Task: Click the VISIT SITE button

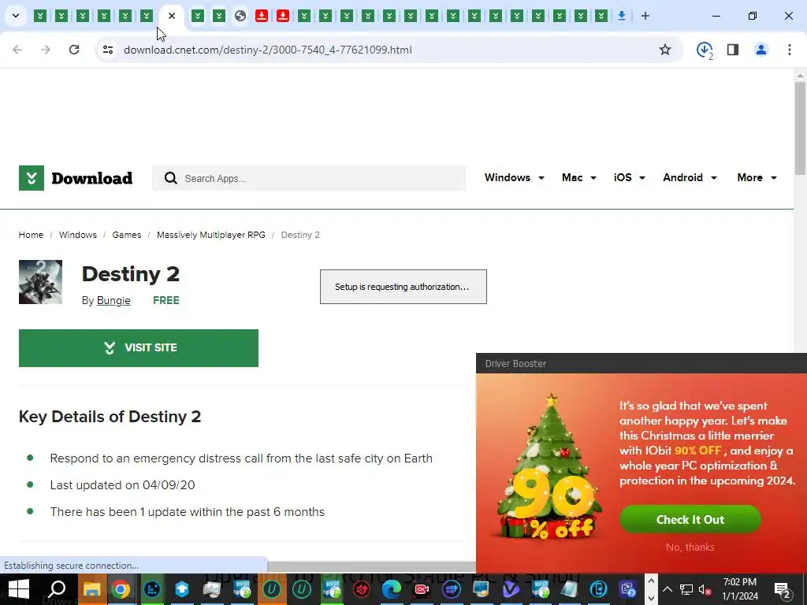Action: (139, 348)
